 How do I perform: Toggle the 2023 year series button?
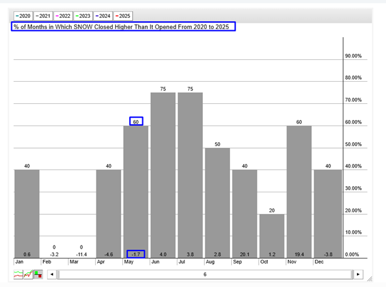tap(83, 16)
